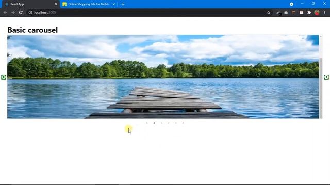Bookmark this page with the star
The width and height of the screenshot is (330, 185).
[x=269, y=12]
